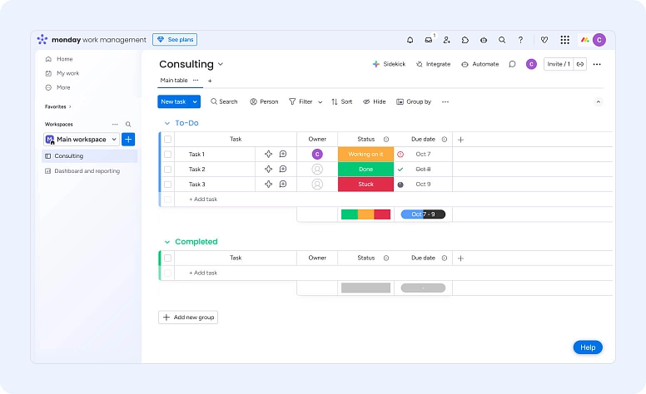646x394 pixels.
Task: Click the invite members icon in top bar
Action: pos(447,40)
